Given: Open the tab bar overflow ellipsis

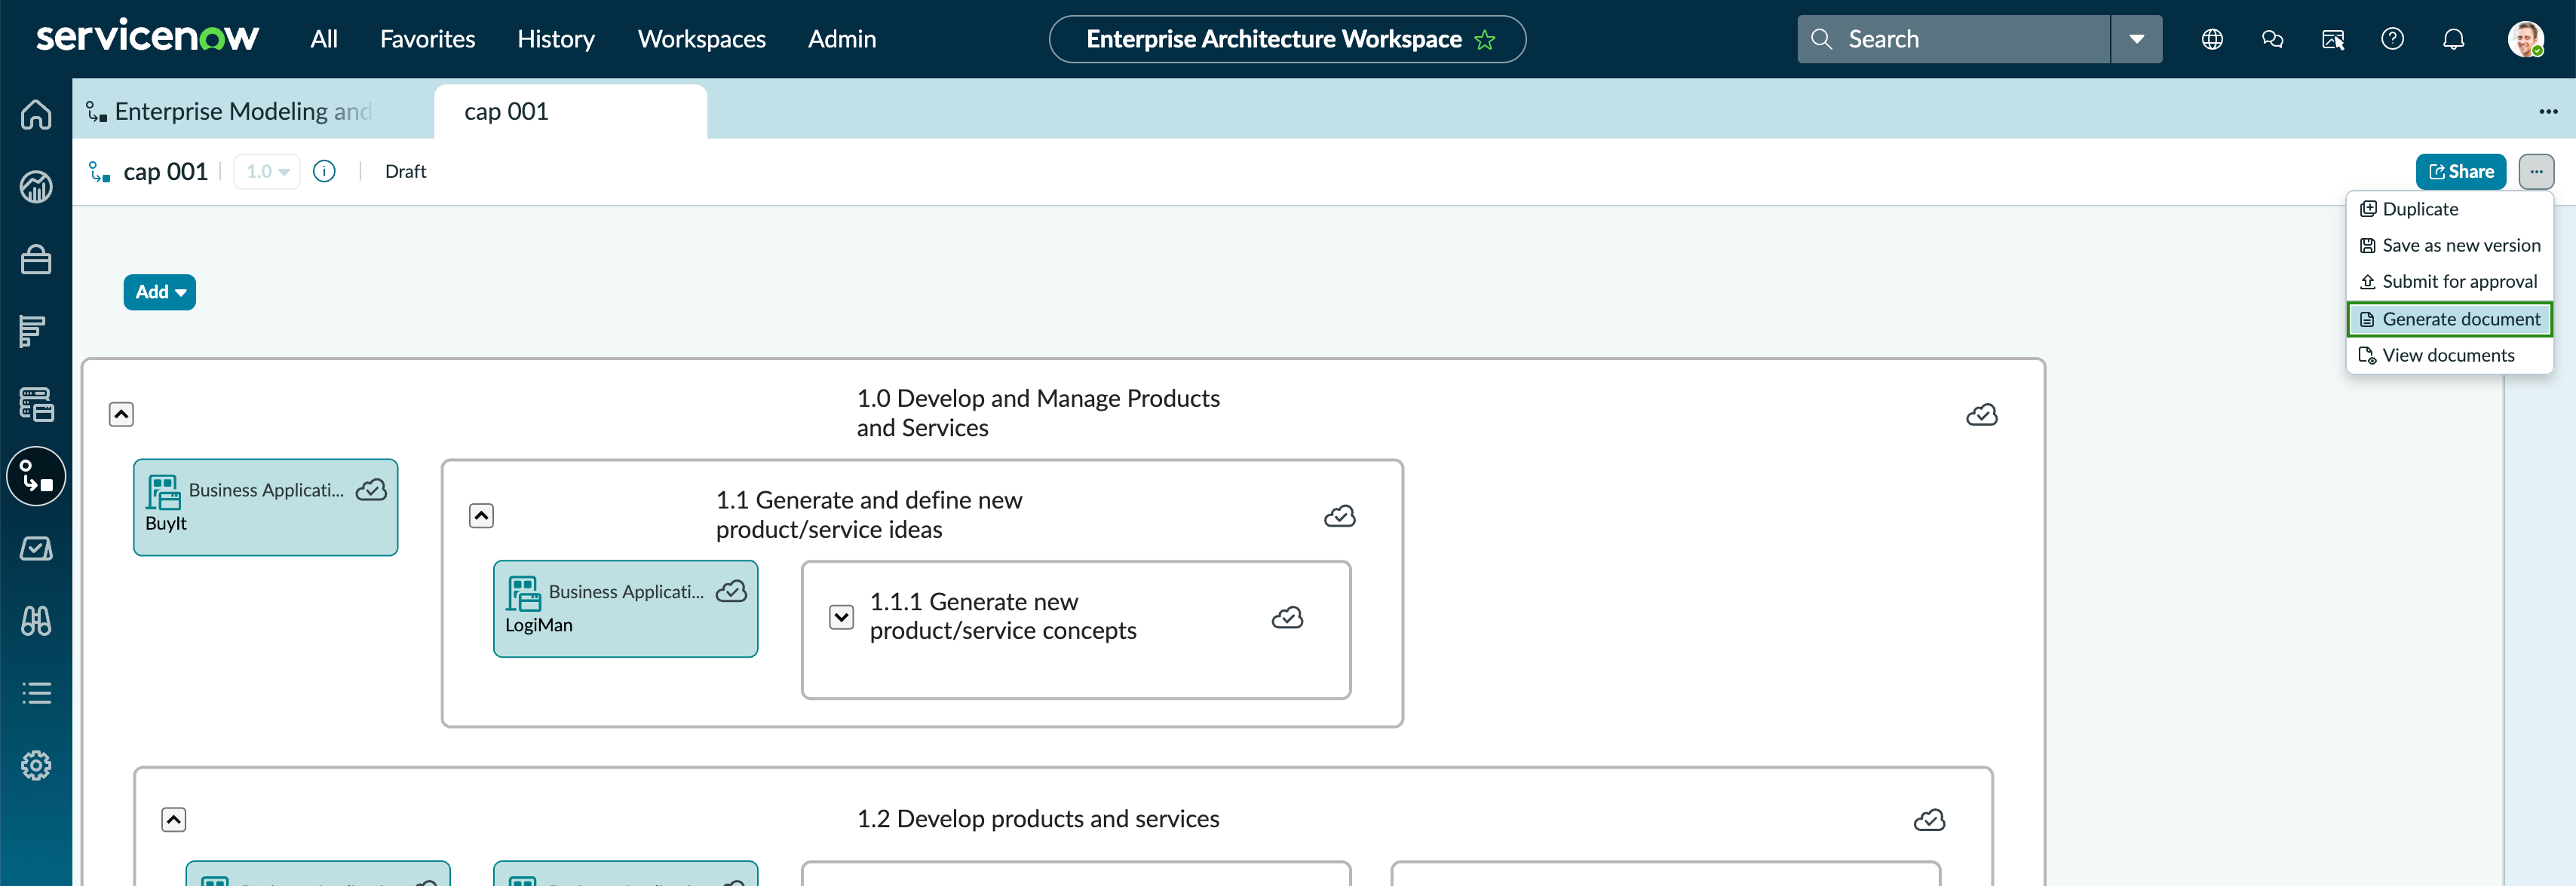Looking at the screenshot, I should (2548, 111).
